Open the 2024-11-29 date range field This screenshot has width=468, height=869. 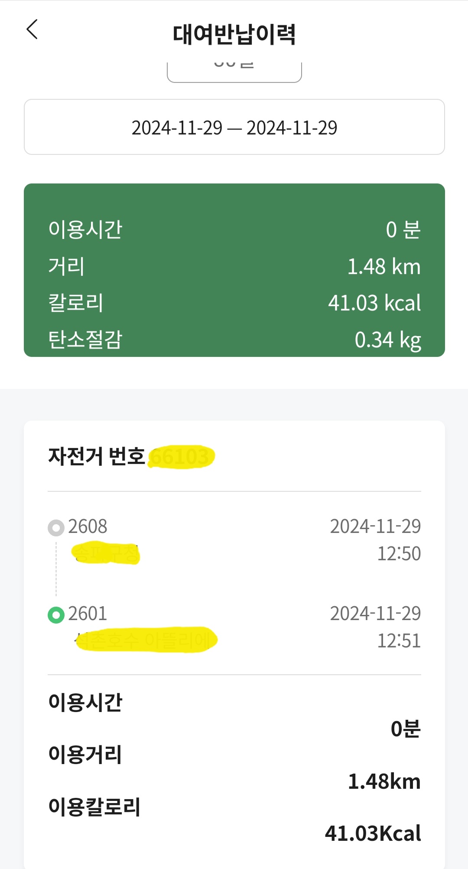[x=234, y=127]
